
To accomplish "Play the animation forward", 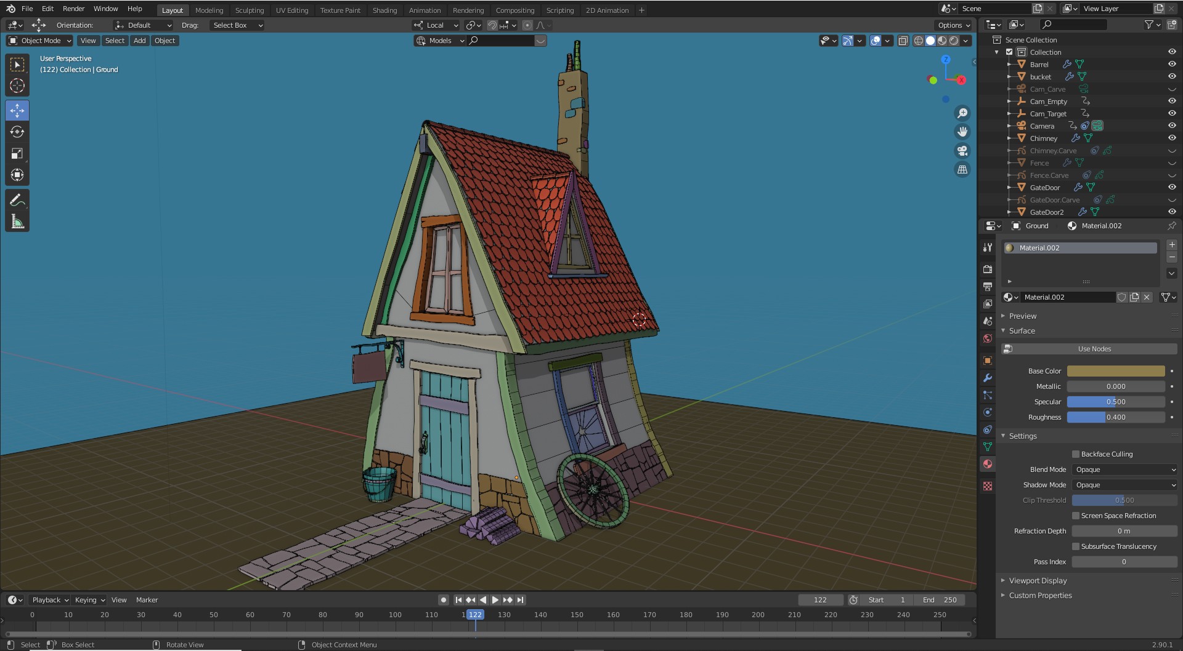I will (x=495, y=600).
